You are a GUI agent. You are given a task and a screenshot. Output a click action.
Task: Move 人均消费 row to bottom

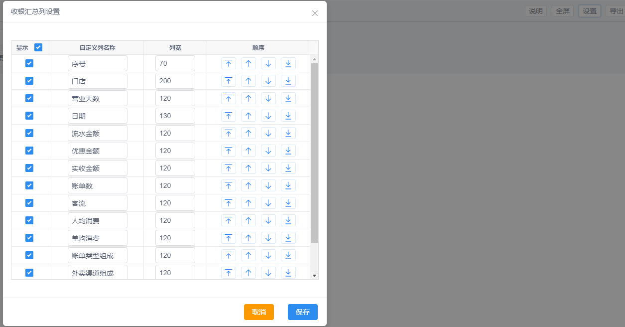coord(288,220)
